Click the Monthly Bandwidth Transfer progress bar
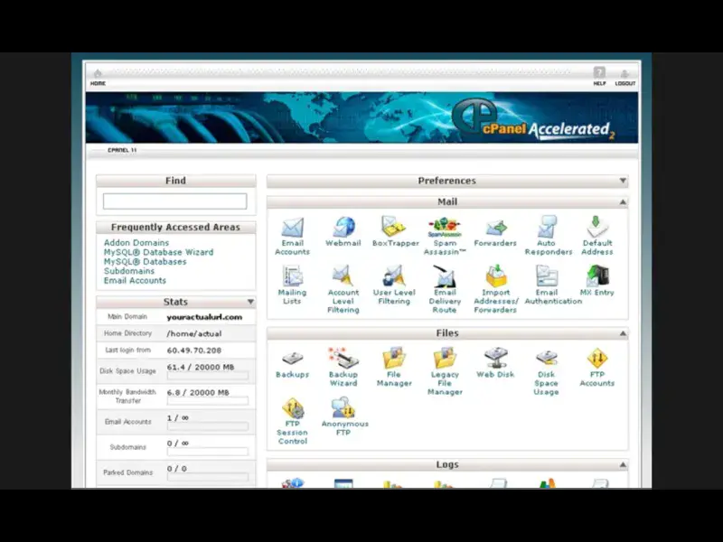The width and height of the screenshot is (723, 542). [208, 401]
